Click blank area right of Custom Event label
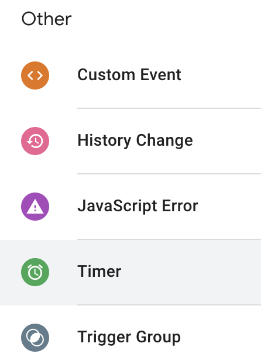This screenshot has width=261, height=364. click(221, 75)
